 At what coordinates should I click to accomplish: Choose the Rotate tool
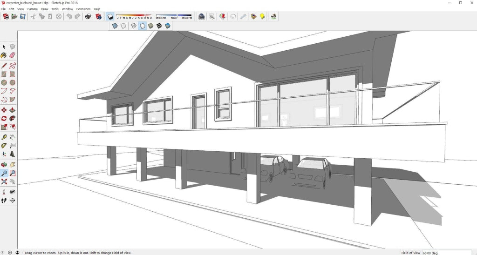[x=4, y=118]
